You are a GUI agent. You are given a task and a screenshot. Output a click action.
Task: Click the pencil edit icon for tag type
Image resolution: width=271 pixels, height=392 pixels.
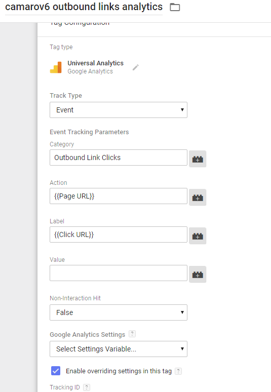coord(136,67)
